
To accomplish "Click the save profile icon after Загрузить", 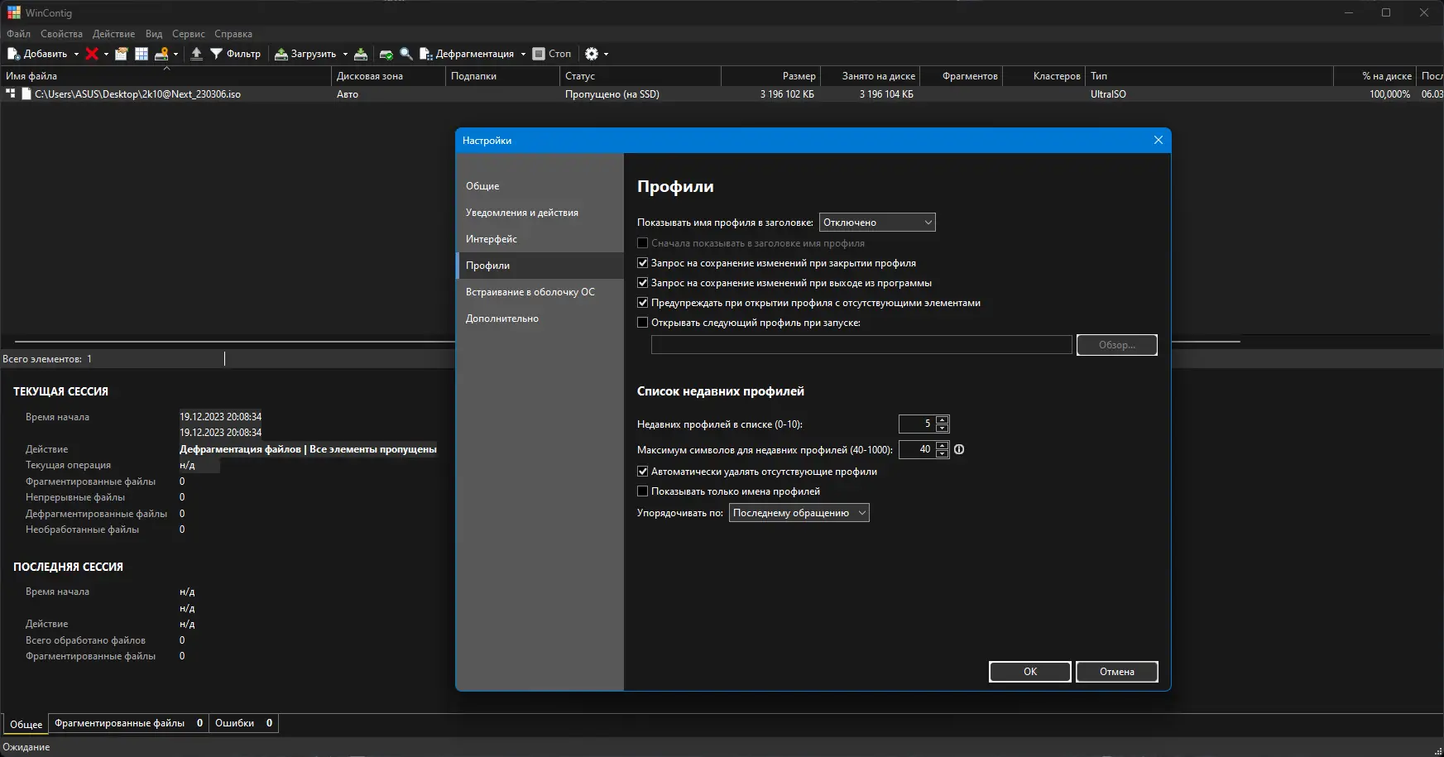I will [x=361, y=54].
